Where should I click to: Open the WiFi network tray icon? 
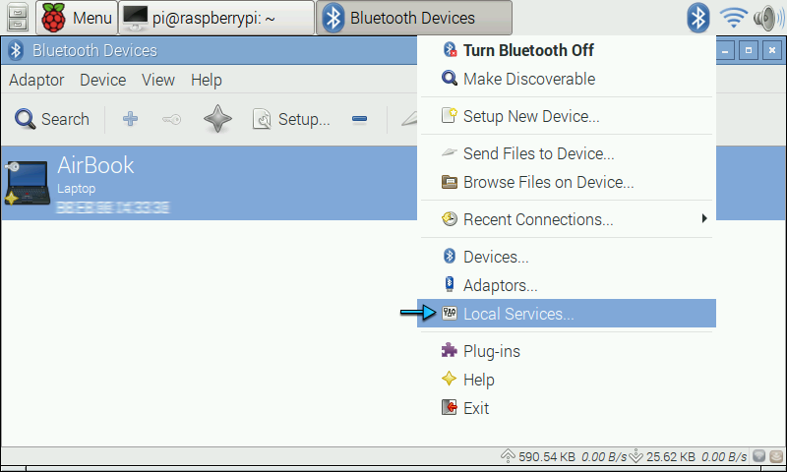pos(733,18)
